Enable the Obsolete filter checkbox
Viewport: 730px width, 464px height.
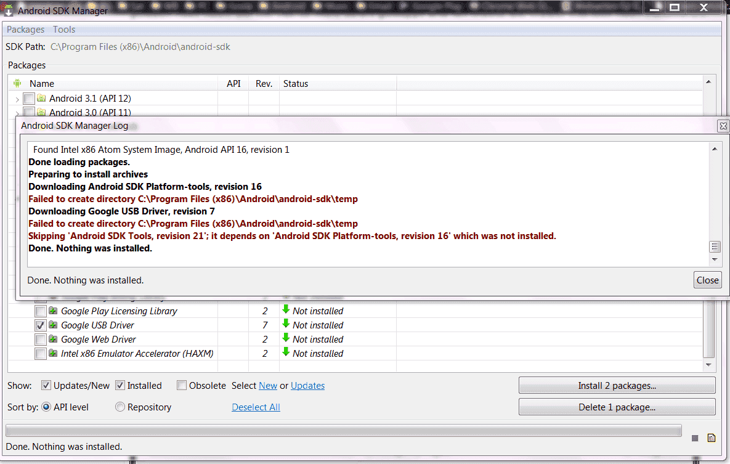[182, 385]
